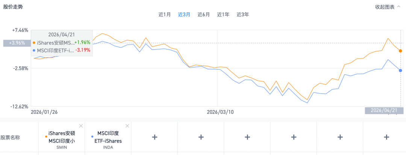Click the +3.96% y-axis value marker
The height and width of the screenshot is (155, 406).
coord(17,43)
